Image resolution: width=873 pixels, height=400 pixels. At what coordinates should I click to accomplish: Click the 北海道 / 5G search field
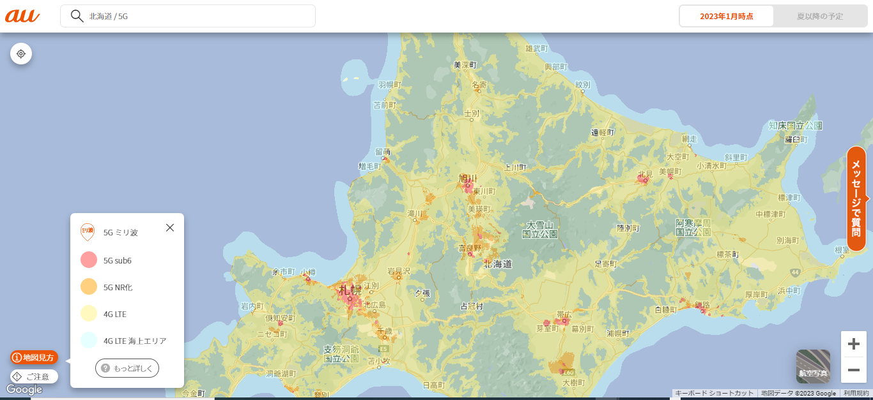click(198, 17)
